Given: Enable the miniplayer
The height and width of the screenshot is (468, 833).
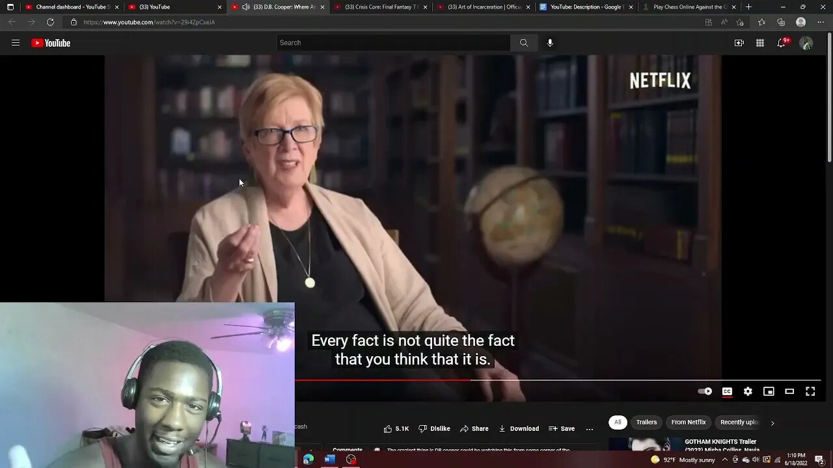Looking at the screenshot, I should (769, 391).
